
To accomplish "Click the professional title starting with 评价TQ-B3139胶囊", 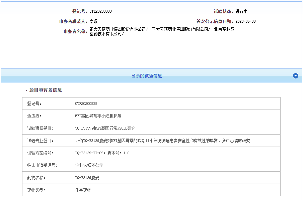I will tap(162, 141).
